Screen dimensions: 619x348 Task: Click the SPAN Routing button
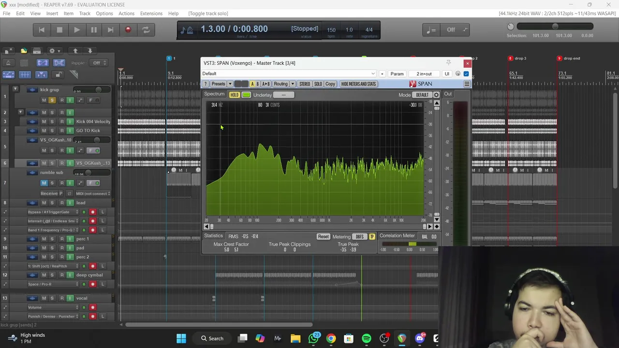click(280, 84)
